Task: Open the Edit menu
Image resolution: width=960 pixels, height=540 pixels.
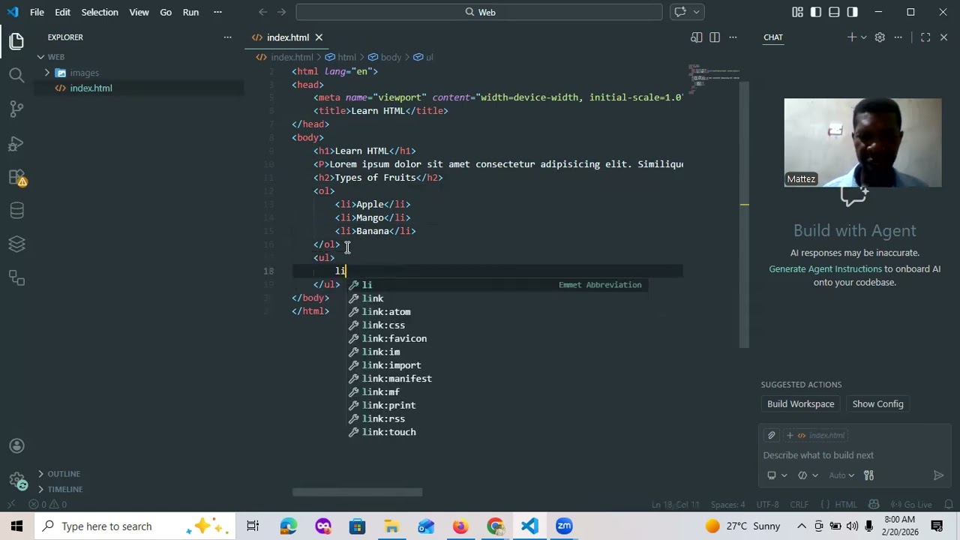Action: pos(62,12)
